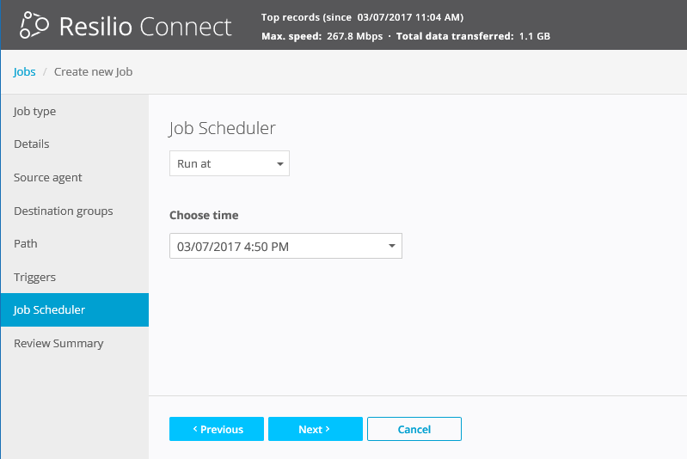The height and width of the screenshot is (459, 687).
Task: Select Triggers in the sidebar
Action: (34, 277)
